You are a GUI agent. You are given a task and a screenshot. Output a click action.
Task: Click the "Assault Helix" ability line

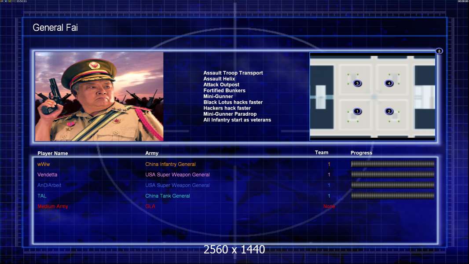pyautogui.click(x=219, y=79)
